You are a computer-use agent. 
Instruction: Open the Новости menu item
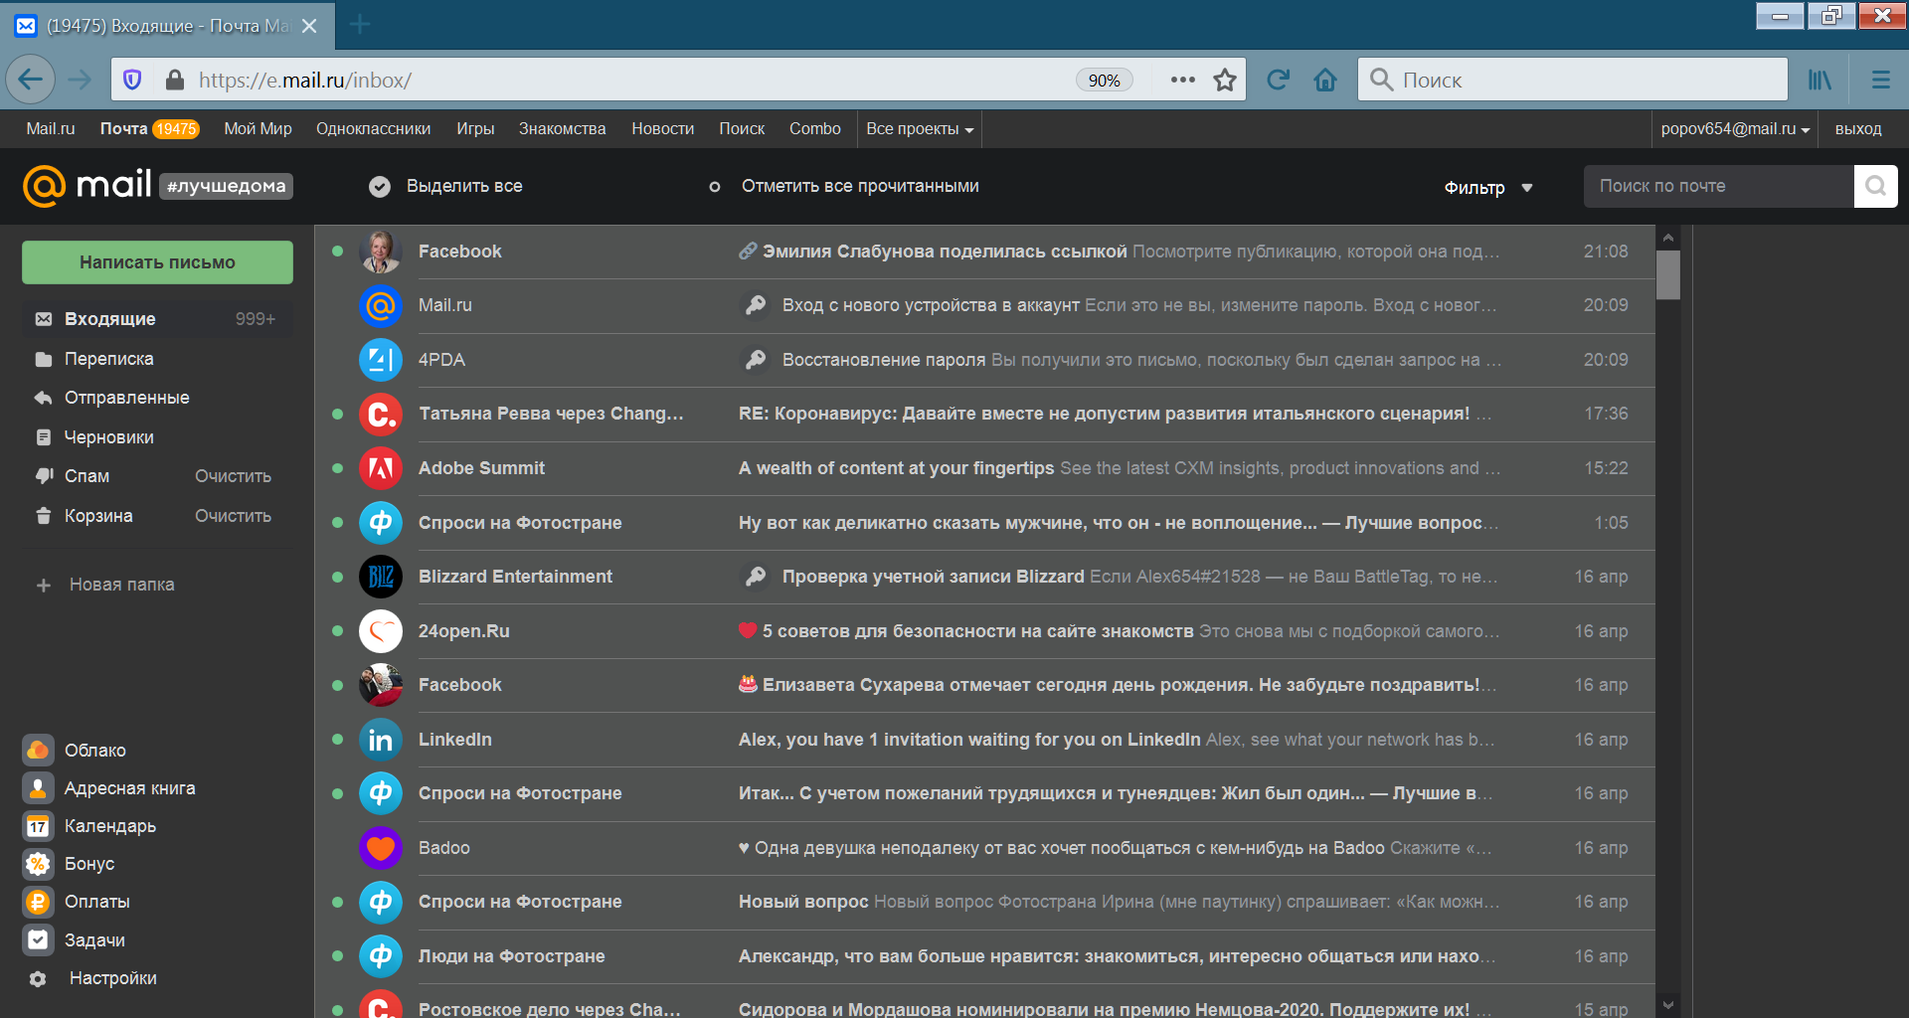pos(662,128)
